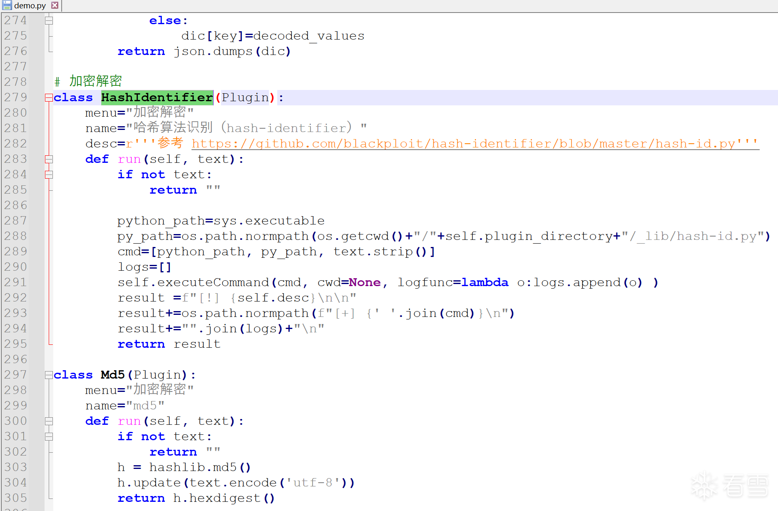Click 'name="md5"' on line 299
Viewport: 778px width, 511px height.
coord(125,406)
